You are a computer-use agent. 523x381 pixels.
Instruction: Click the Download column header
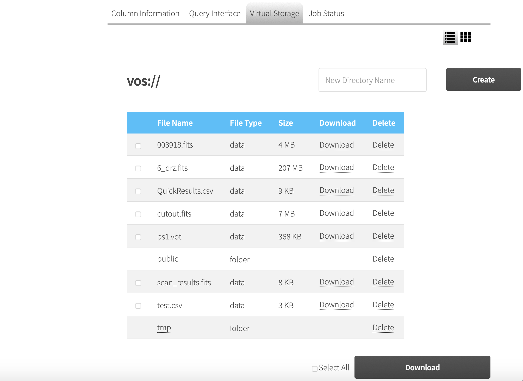click(x=338, y=123)
